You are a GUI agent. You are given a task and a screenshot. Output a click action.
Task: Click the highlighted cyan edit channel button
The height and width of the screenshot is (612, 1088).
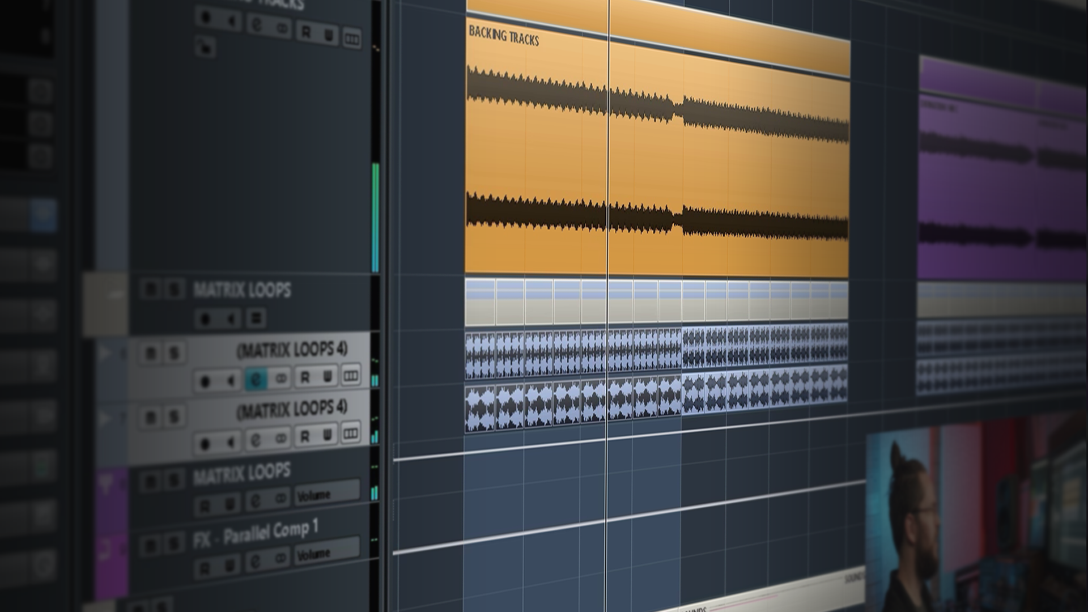pyautogui.click(x=256, y=379)
